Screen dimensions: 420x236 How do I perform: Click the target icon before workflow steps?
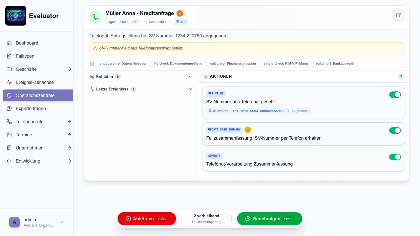(92, 64)
